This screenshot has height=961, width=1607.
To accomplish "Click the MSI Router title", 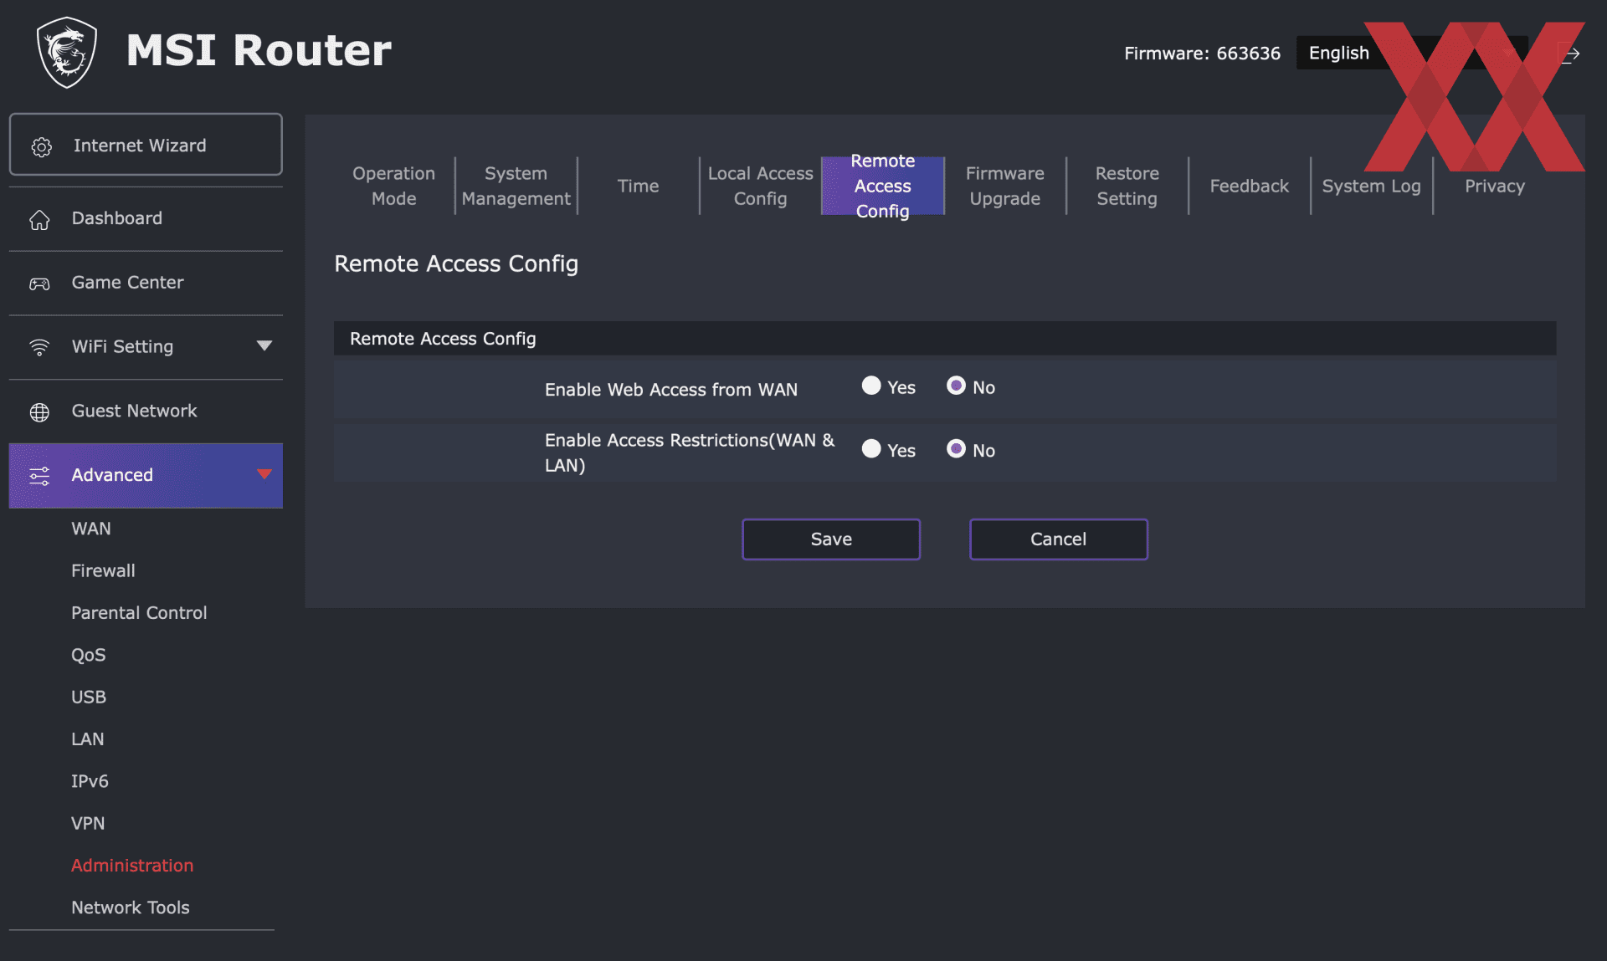I will (259, 50).
